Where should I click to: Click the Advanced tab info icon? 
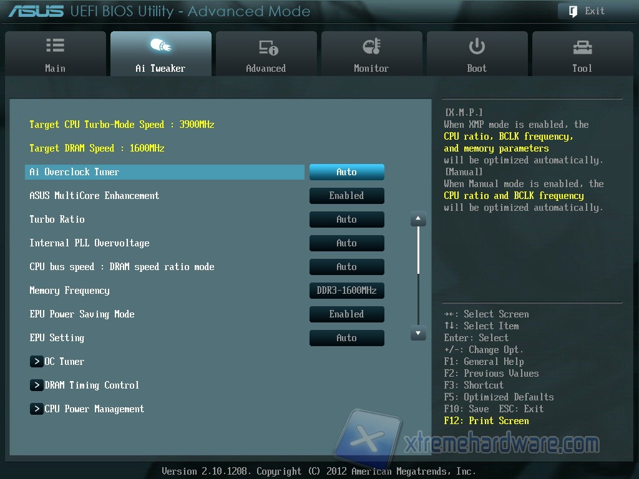coord(268,47)
